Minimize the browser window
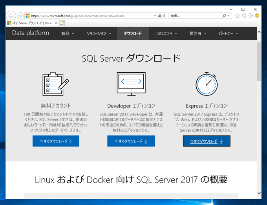 coord(231,9)
